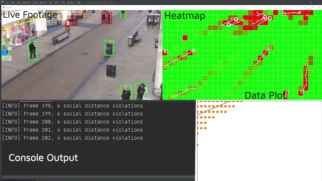Image resolution: width=322 pixels, height=181 pixels.
Task: Open the Edit menu
Action: tap(13, 3)
